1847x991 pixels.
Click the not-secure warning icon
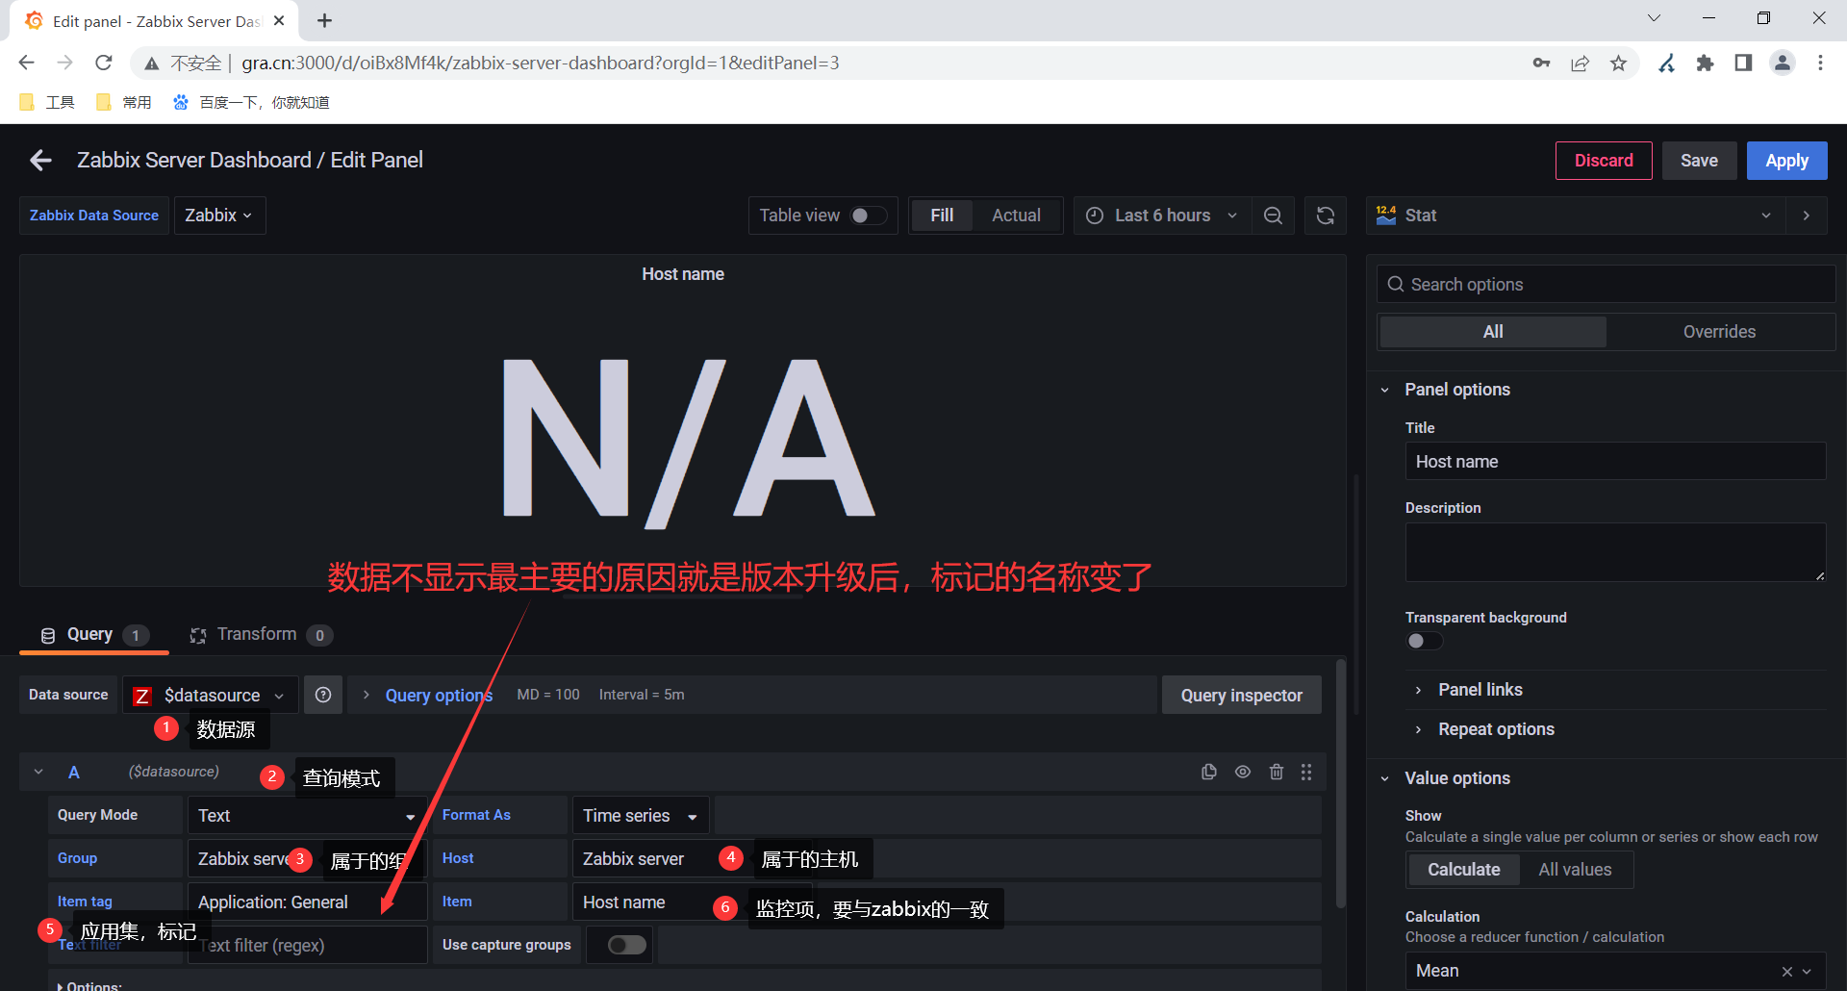pos(152,64)
